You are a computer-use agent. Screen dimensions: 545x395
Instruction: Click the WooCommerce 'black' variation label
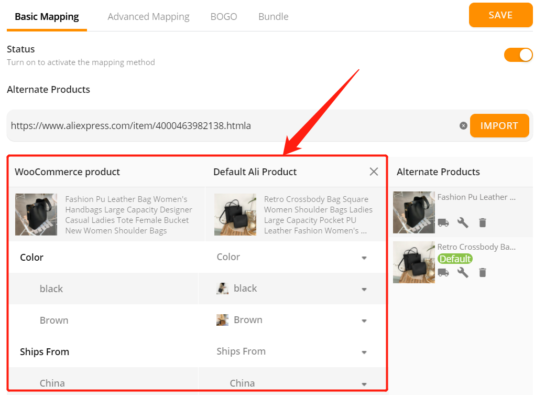click(51, 289)
